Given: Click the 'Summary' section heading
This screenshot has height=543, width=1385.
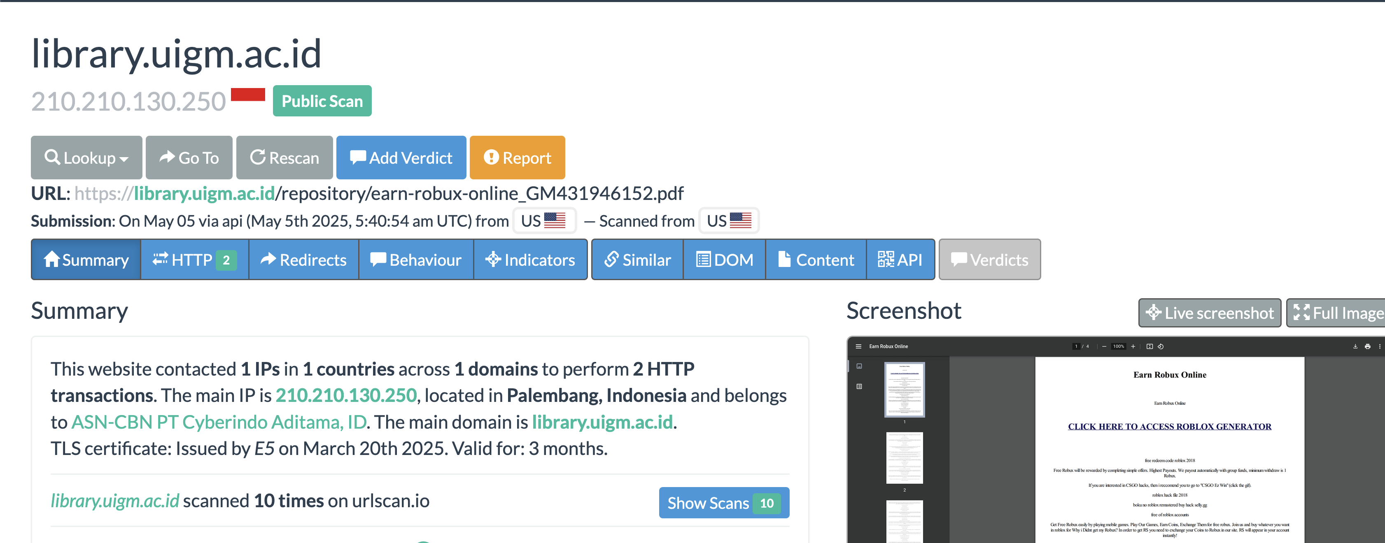Looking at the screenshot, I should pyautogui.click(x=79, y=311).
